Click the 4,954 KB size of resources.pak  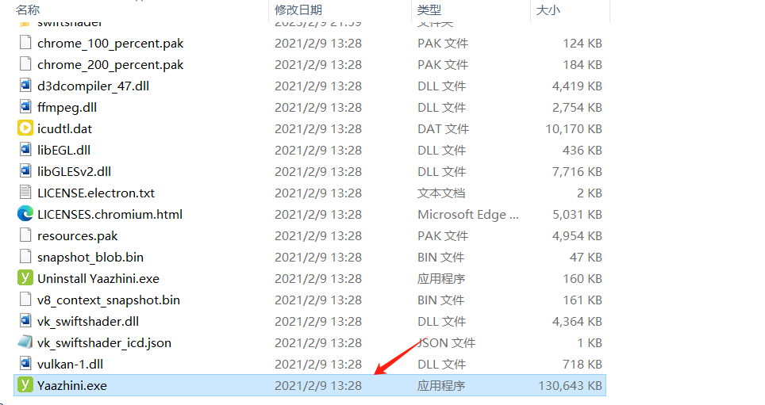577,236
